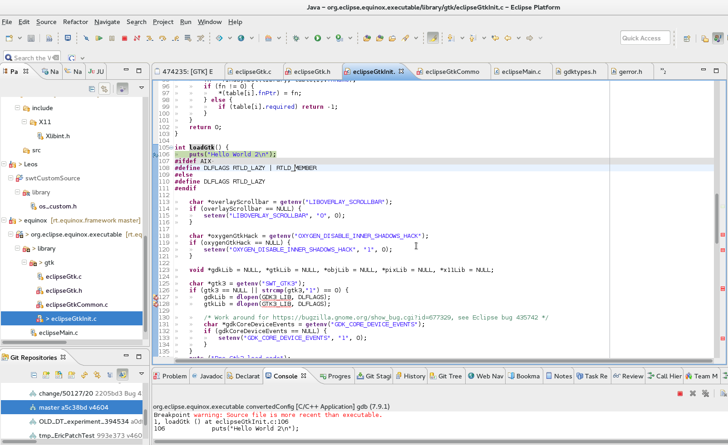Select the Skip All Breakpoints toolbar icon
This screenshot has width=728, height=445.
tap(86, 38)
